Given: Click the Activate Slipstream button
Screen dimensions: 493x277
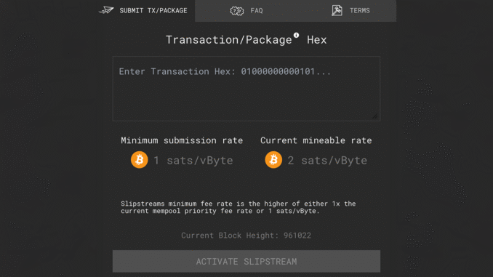Looking at the screenshot, I should click(x=246, y=261).
